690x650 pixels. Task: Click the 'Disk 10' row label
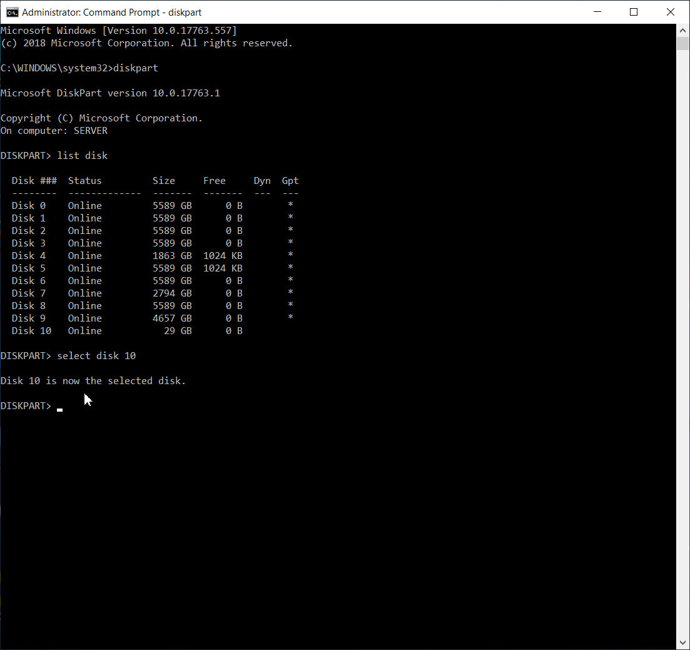(32, 331)
